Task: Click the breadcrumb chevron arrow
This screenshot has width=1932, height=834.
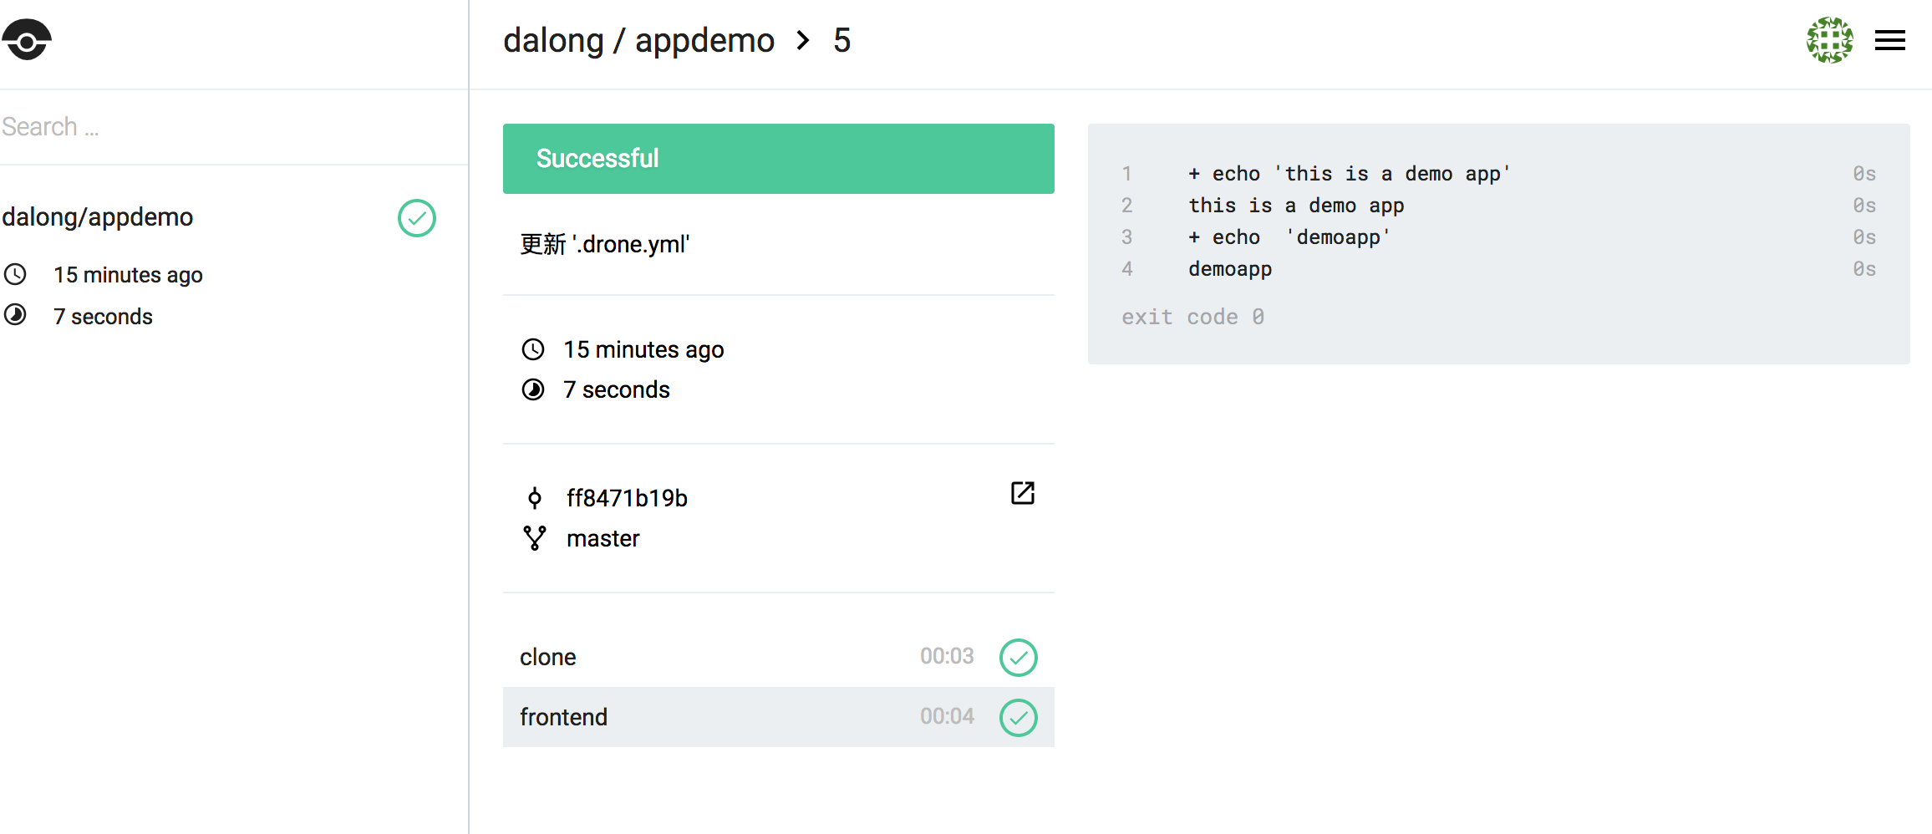Action: tap(803, 40)
